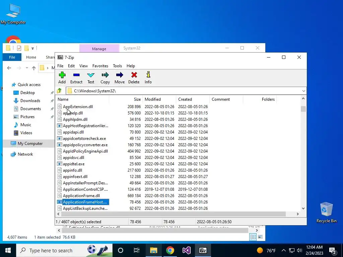The image size is (343, 257).
Task: Click the Chrome taskbar icon
Action: click(x=170, y=250)
